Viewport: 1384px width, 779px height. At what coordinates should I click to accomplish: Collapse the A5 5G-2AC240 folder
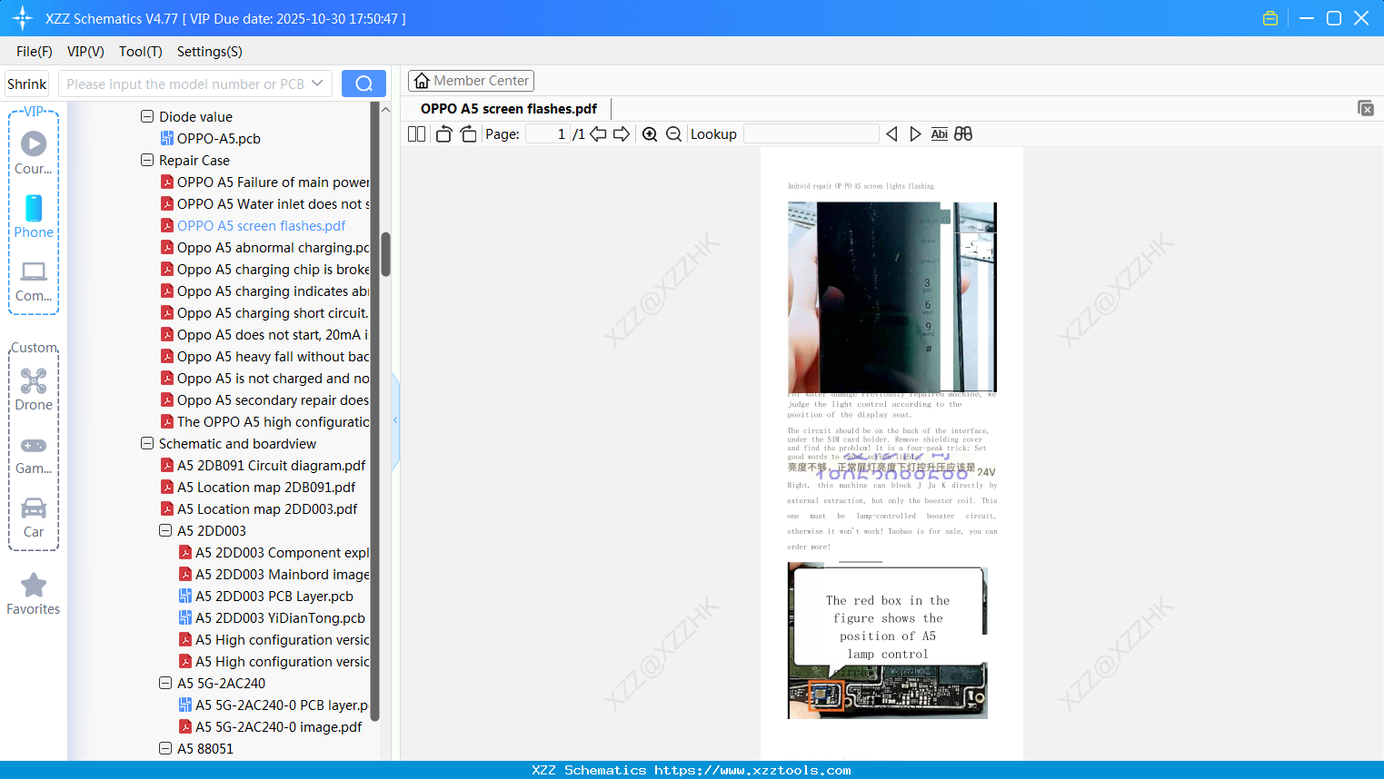click(165, 683)
